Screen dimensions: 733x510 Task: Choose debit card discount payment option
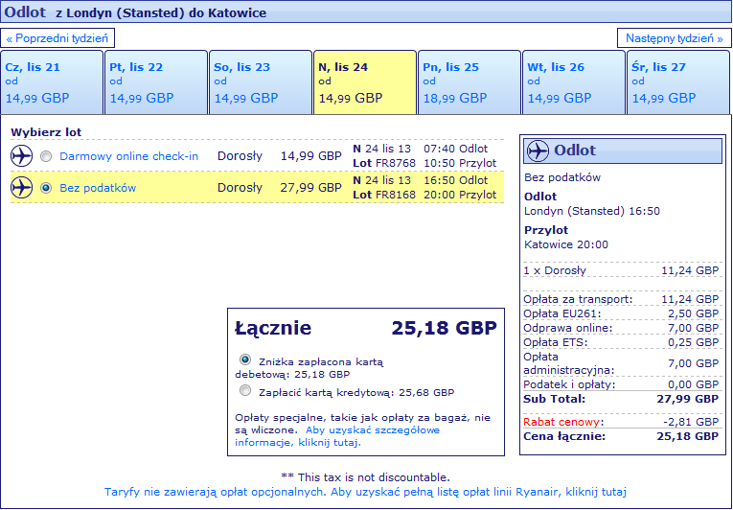[x=245, y=359]
